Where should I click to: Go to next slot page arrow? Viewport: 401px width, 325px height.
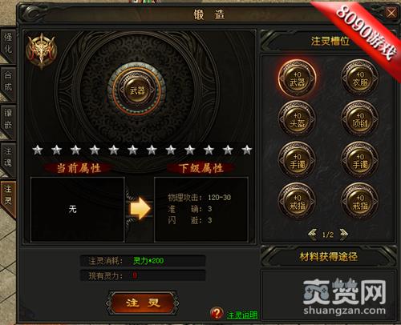[343, 235]
